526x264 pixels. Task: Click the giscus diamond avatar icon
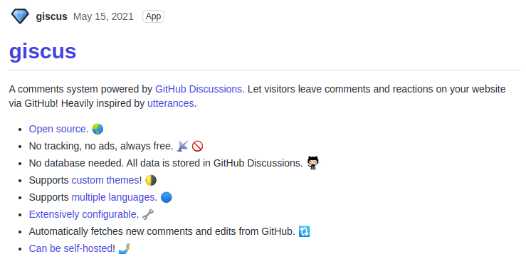pos(20,16)
